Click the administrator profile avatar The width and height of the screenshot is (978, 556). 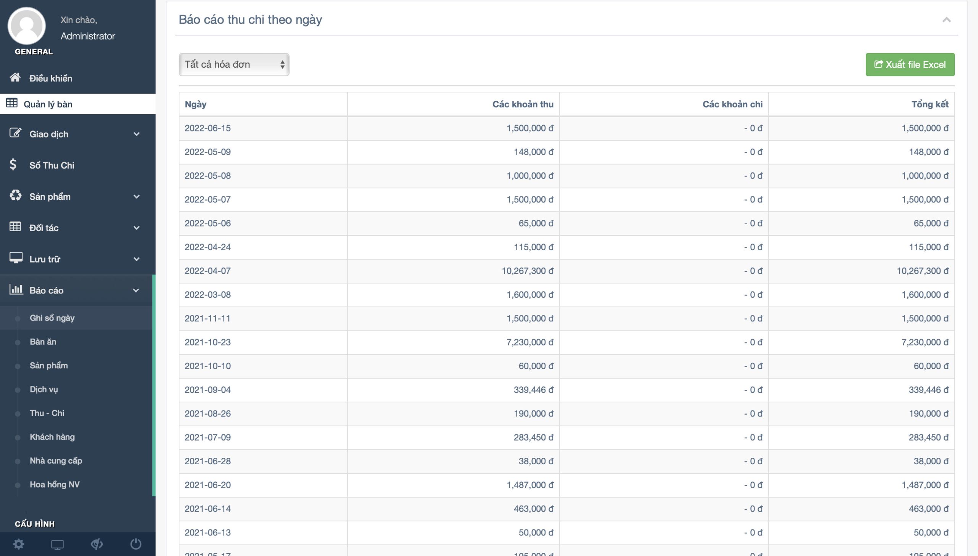coord(27,26)
